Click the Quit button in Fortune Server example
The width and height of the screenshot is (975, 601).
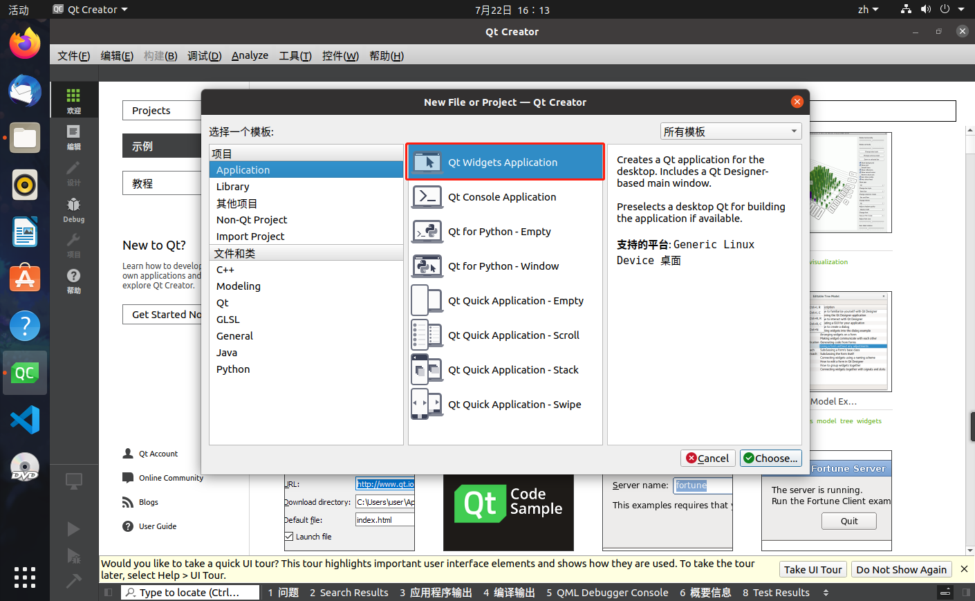[x=848, y=521]
